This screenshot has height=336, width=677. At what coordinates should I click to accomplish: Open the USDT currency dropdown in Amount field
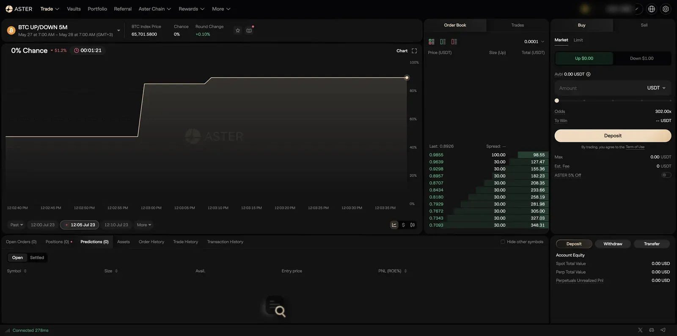[656, 88]
